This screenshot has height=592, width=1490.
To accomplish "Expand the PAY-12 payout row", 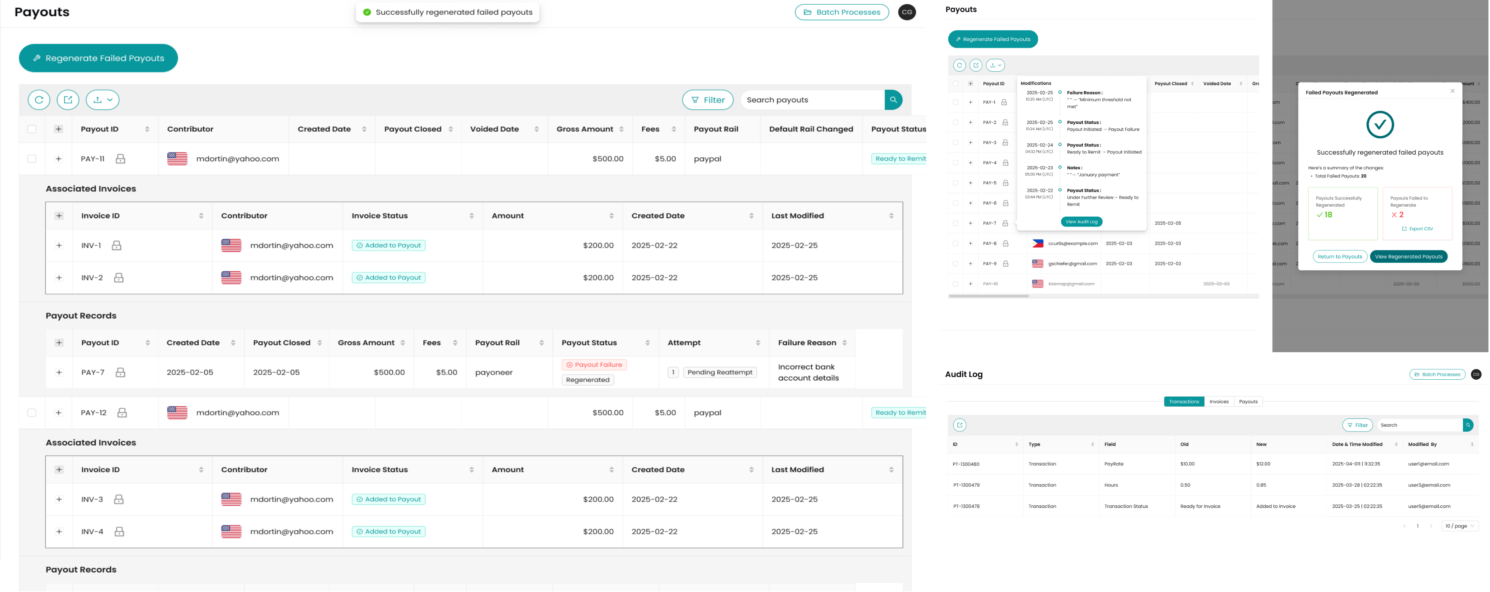I will pos(59,413).
